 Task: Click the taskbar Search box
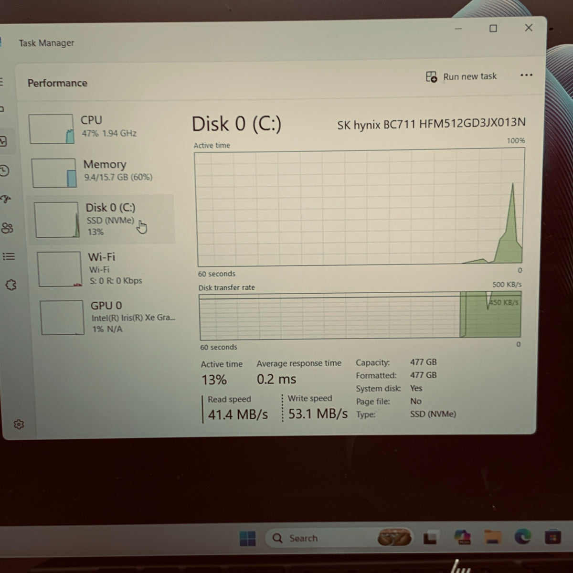[x=339, y=538]
